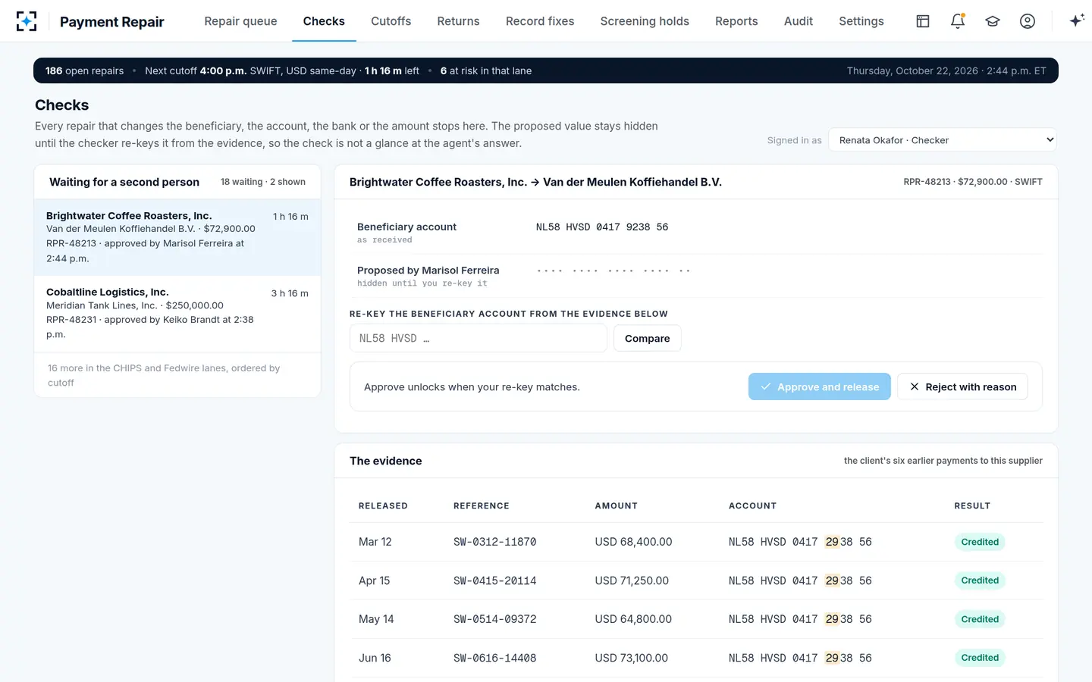
Task: Click the Credited badge for May 14
Action: click(980, 619)
